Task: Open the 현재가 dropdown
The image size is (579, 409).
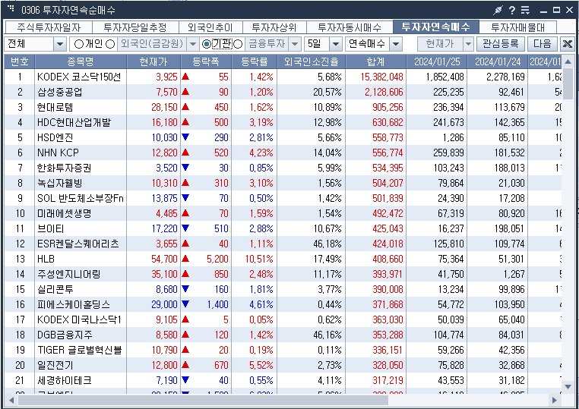Action: [x=468, y=44]
